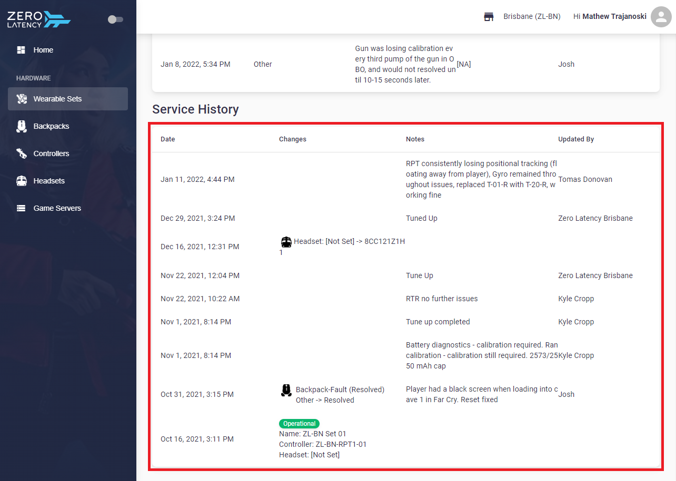Select the Oct 16, 2021, 3:11 PM date

[x=197, y=439]
